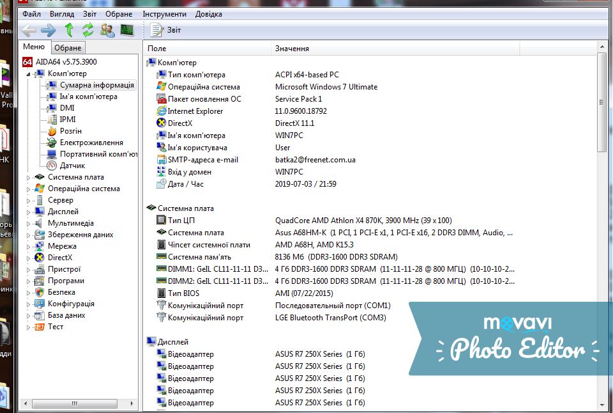Click the scrollbar down arrow in list
This screenshot has width=613, height=413.
click(602, 405)
